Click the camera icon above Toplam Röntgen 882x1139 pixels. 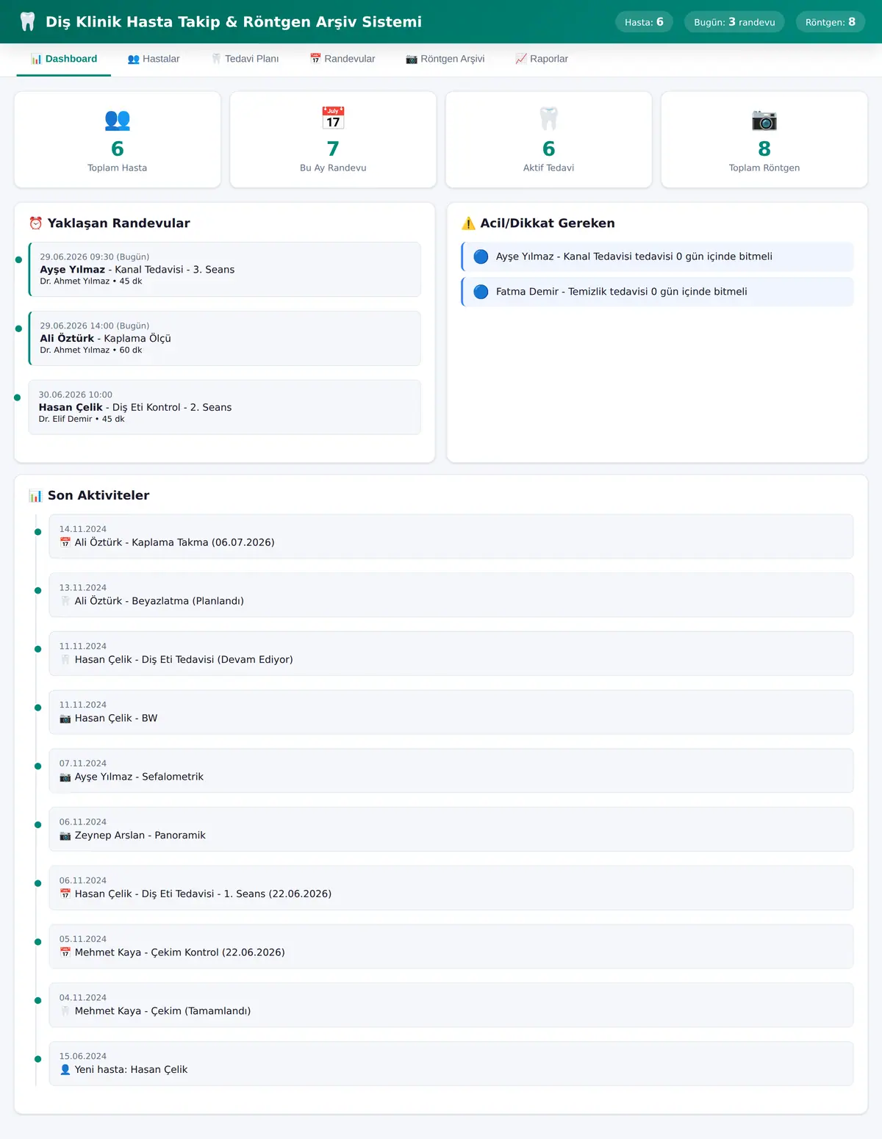click(x=764, y=119)
